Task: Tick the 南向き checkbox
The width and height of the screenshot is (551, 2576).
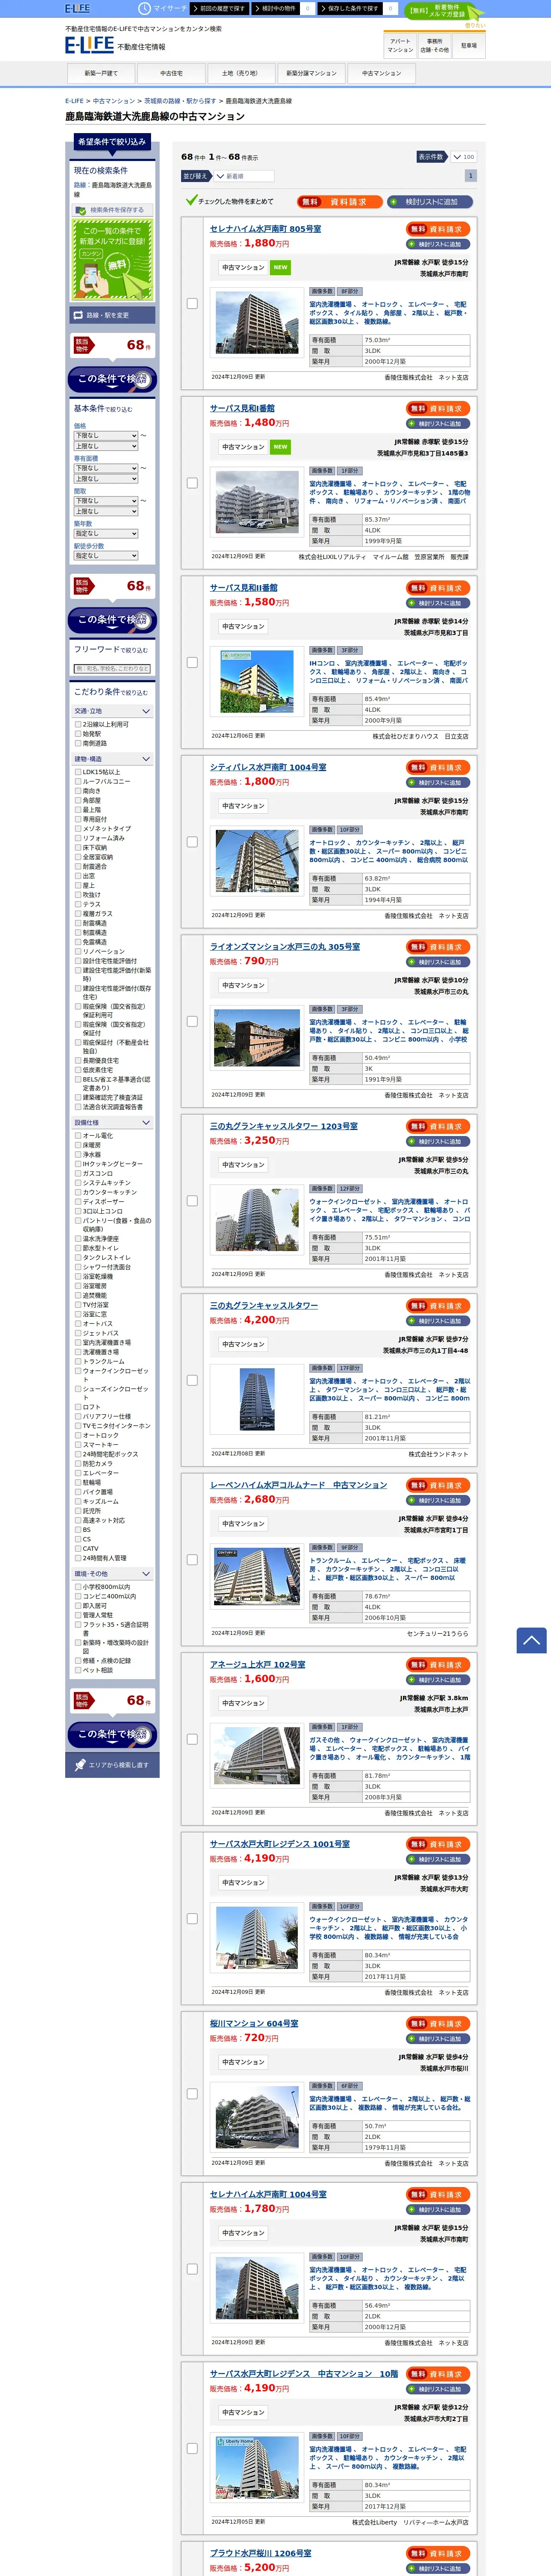Action: coord(78,791)
